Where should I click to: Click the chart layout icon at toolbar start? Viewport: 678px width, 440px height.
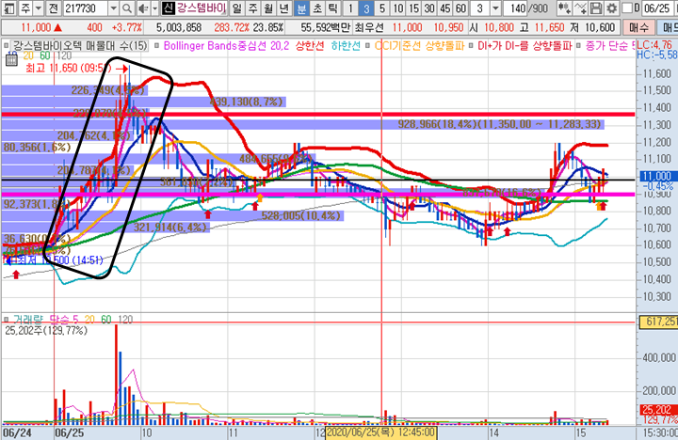click(9, 8)
